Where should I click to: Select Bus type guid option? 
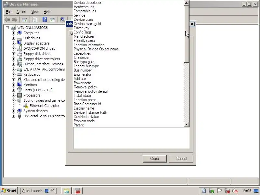pos(129,62)
